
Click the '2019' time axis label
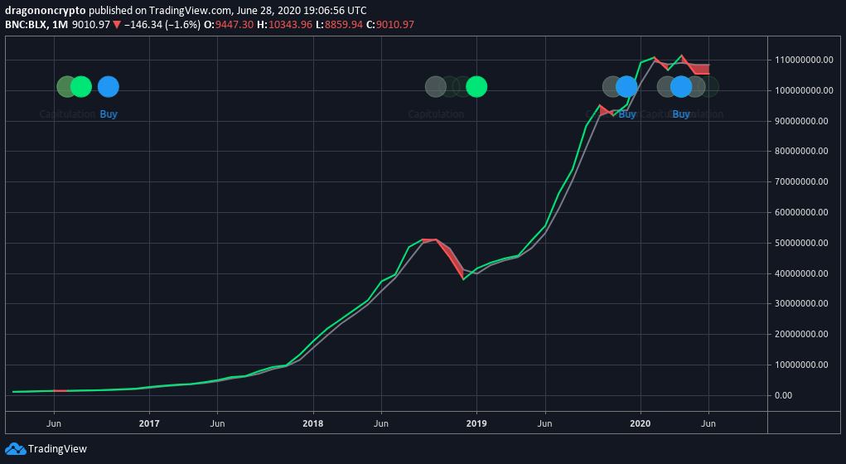(476, 423)
